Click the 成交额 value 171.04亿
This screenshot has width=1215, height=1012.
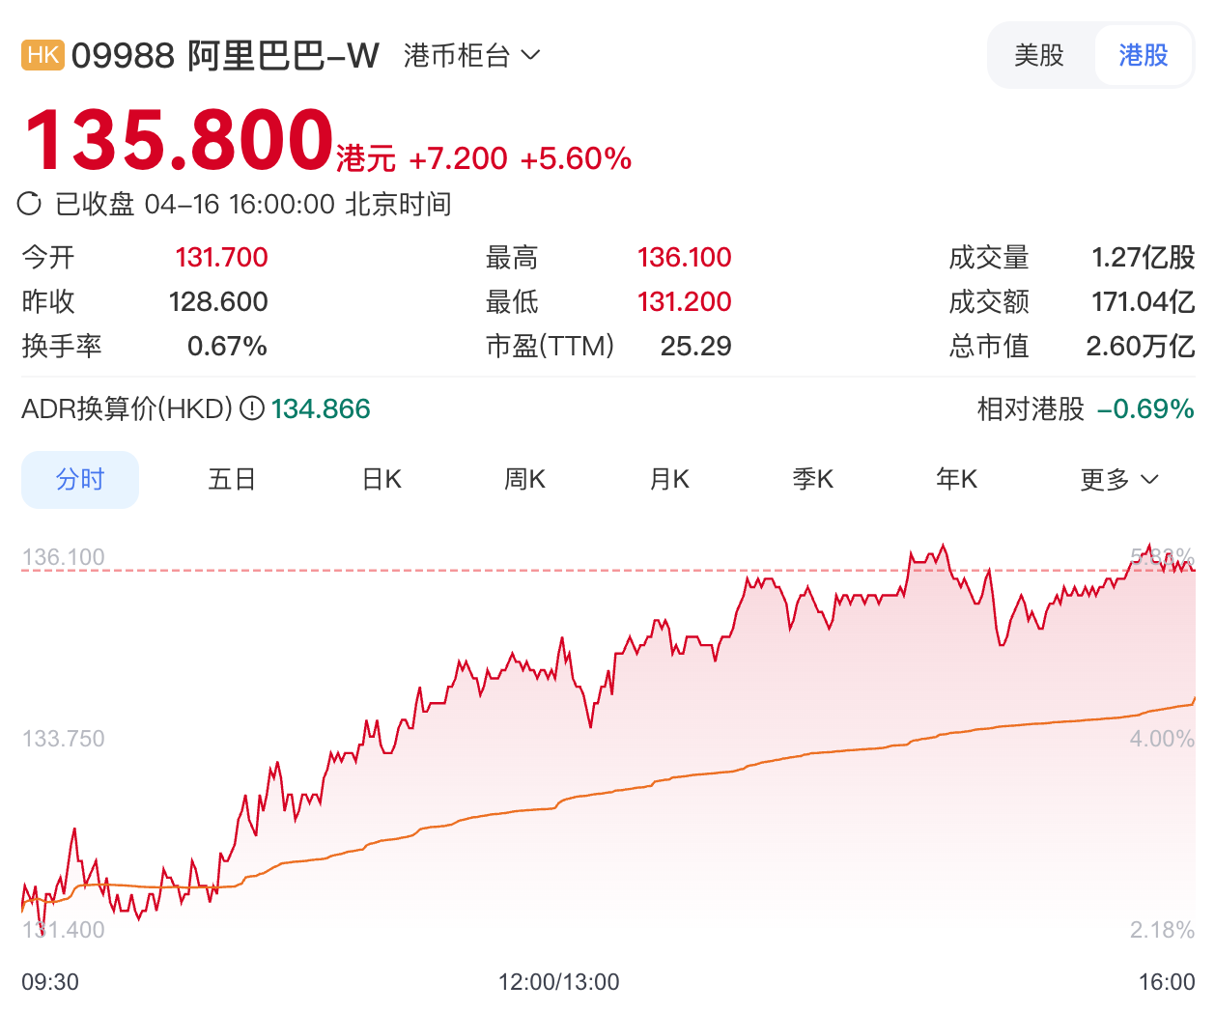pyautogui.click(x=1144, y=301)
